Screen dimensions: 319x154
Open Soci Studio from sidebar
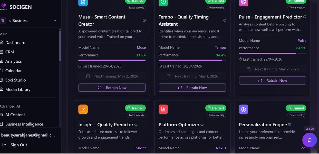pyautogui.click(x=15, y=80)
